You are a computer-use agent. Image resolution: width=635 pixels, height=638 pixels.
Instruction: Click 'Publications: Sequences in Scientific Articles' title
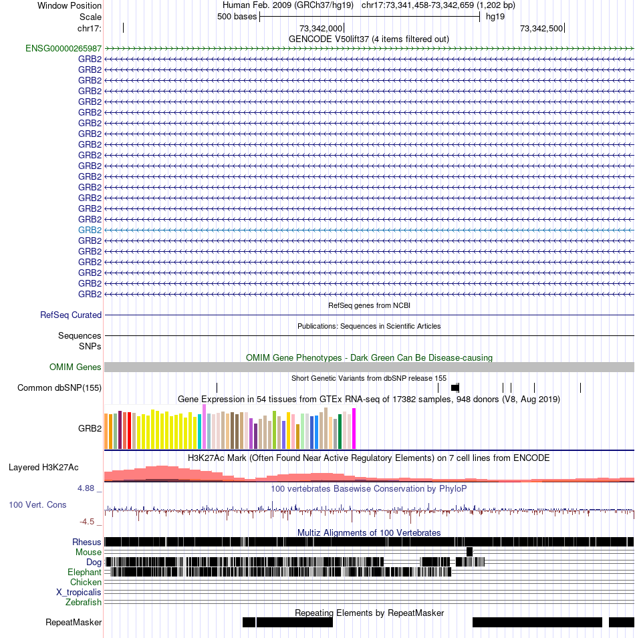pos(369,326)
